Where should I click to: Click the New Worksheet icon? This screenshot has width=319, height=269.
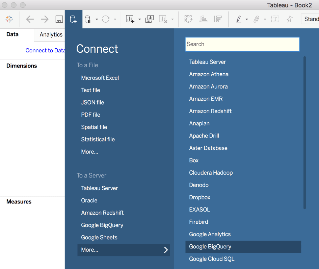130,19
